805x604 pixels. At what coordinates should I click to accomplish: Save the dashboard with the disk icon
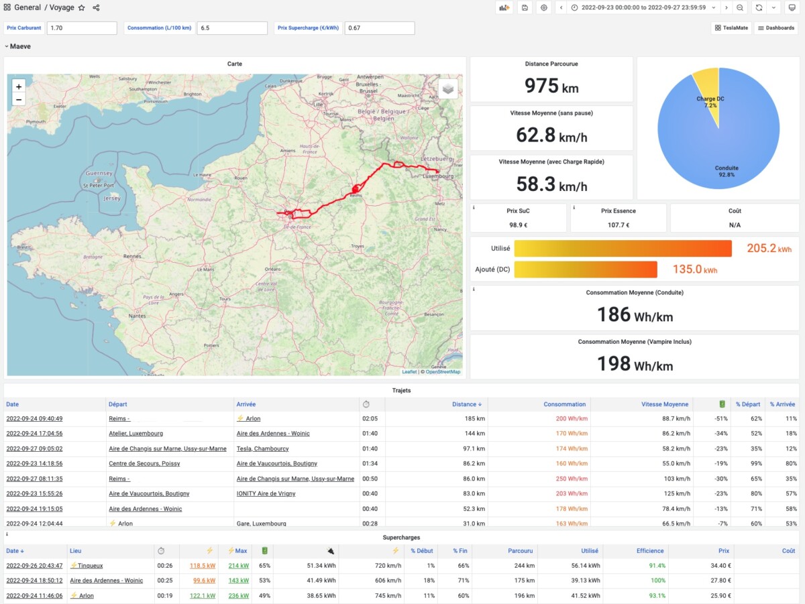pyautogui.click(x=525, y=7)
